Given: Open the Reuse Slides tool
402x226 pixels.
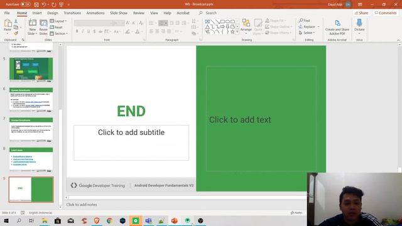Looking at the screenshot, I should pyautogui.click(x=43, y=27).
